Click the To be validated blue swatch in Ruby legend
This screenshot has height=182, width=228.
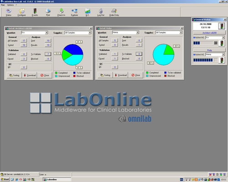point(166,73)
